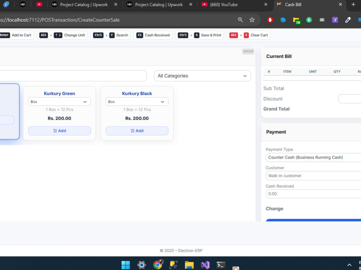This screenshot has height=270, width=361.
Task: Open the eyedropper extension icon
Action: tap(348, 20)
